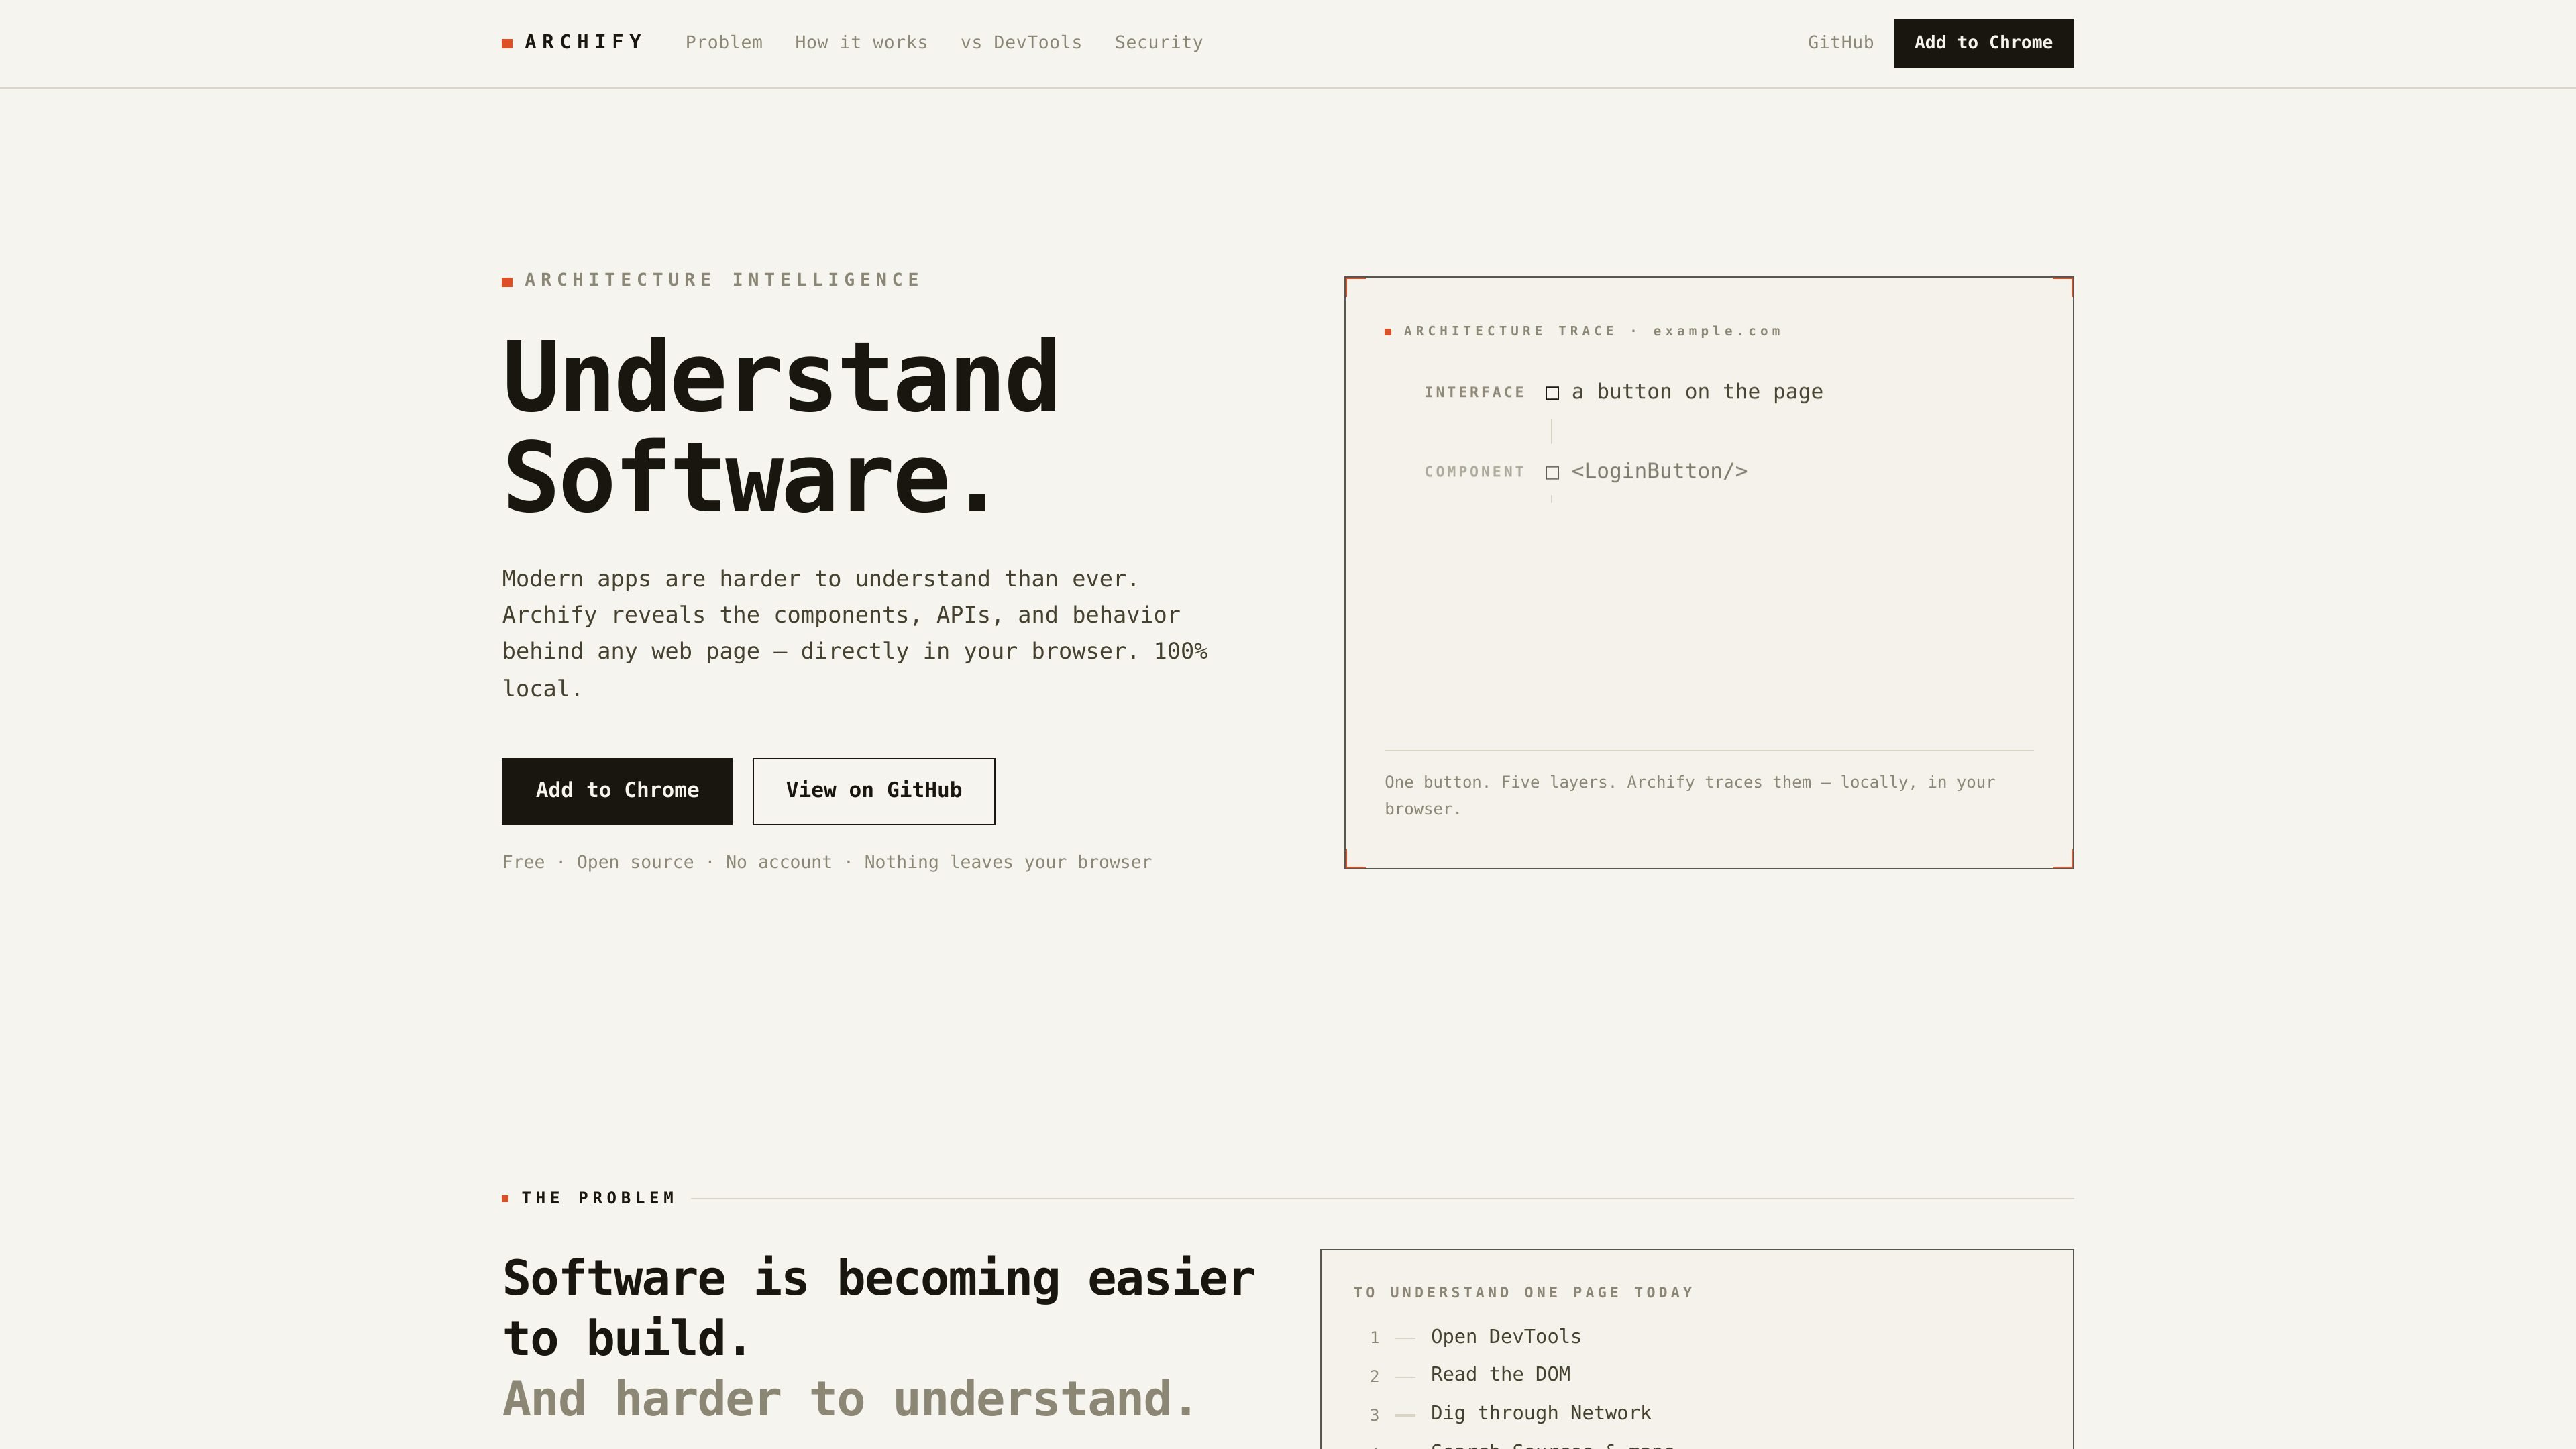Image resolution: width=2576 pixels, height=1449 pixels.
Task: Click the And harder to understand. line
Action: click(849, 1398)
